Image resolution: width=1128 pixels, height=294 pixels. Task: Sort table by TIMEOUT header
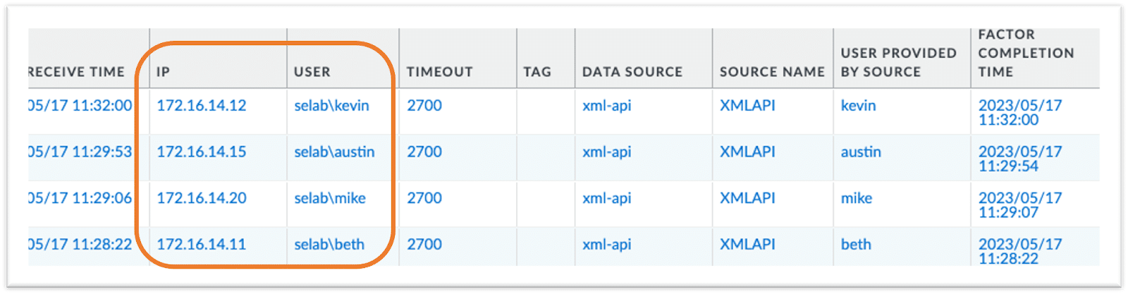point(439,72)
